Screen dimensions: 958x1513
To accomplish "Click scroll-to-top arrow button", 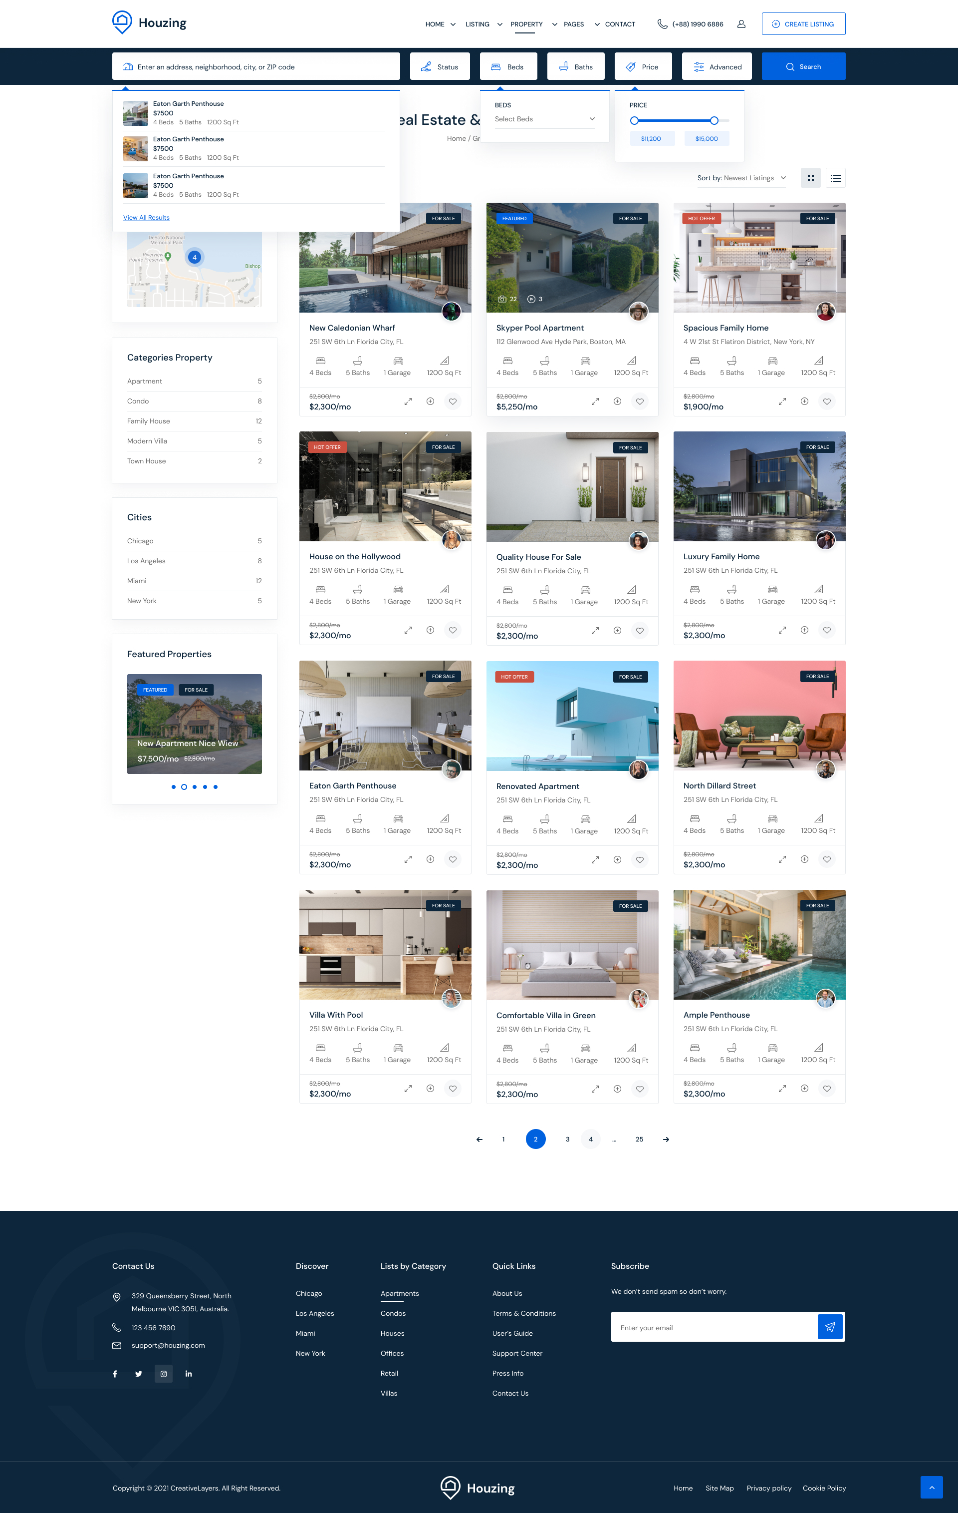I will click(931, 1487).
